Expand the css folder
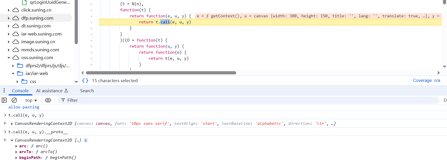This screenshot has width=447, height=160. [x=18, y=82]
